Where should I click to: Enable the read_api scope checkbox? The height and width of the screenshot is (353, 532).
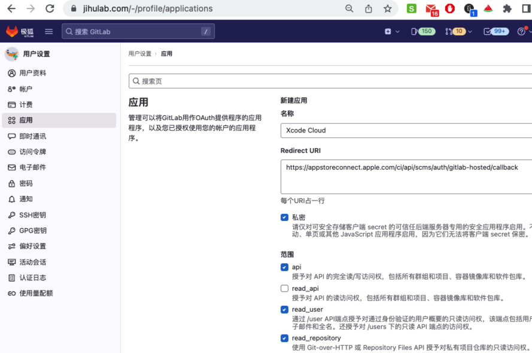click(284, 288)
